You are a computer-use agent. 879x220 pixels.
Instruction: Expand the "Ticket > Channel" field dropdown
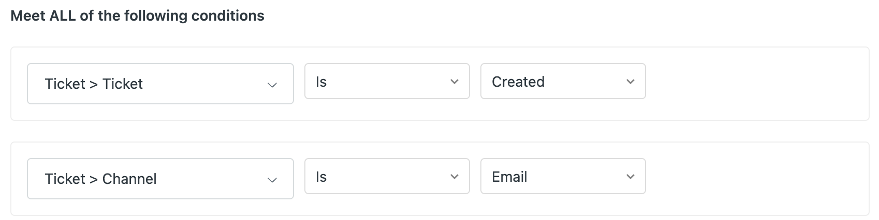click(x=160, y=179)
